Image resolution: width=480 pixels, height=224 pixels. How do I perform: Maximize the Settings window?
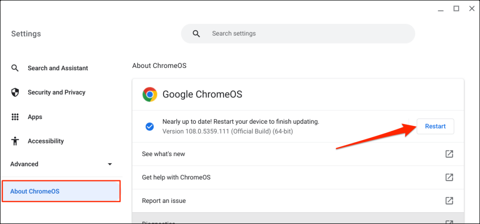tap(456, 8)
